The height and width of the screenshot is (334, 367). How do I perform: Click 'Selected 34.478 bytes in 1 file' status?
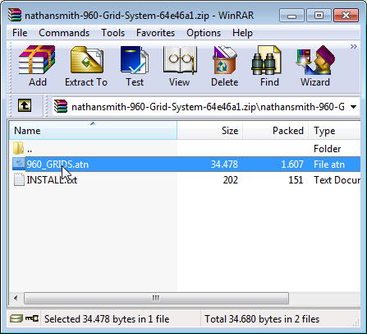[107, 319]
